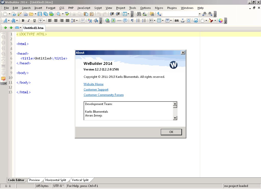
Task: Justify the text alignment
Action: (x=67, y=21)
